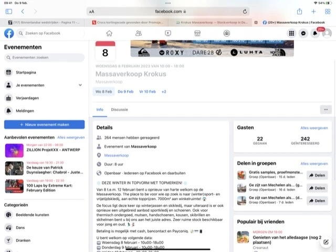
Task: Switch to the Krokus Massaverkoop Stockverkoop tab
Action: [212, 22]
